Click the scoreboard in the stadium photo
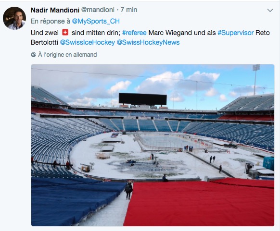Image resolution: width=280 pixels, height=231 pixels. [x=143, y=99]
